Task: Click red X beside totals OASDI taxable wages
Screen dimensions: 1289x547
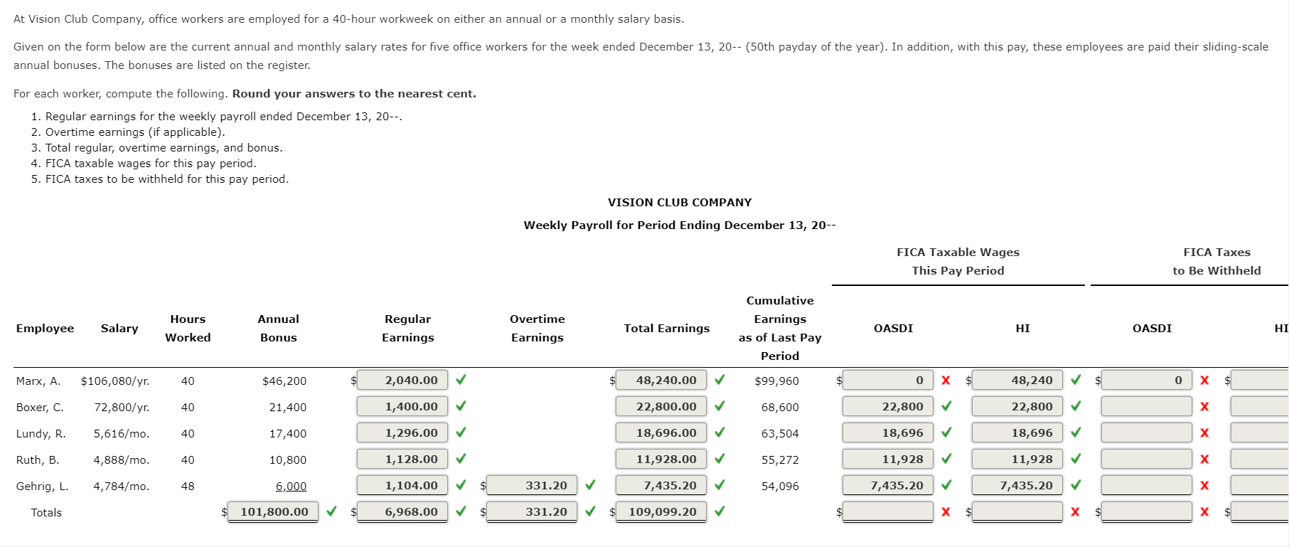Action: (946, 511)
